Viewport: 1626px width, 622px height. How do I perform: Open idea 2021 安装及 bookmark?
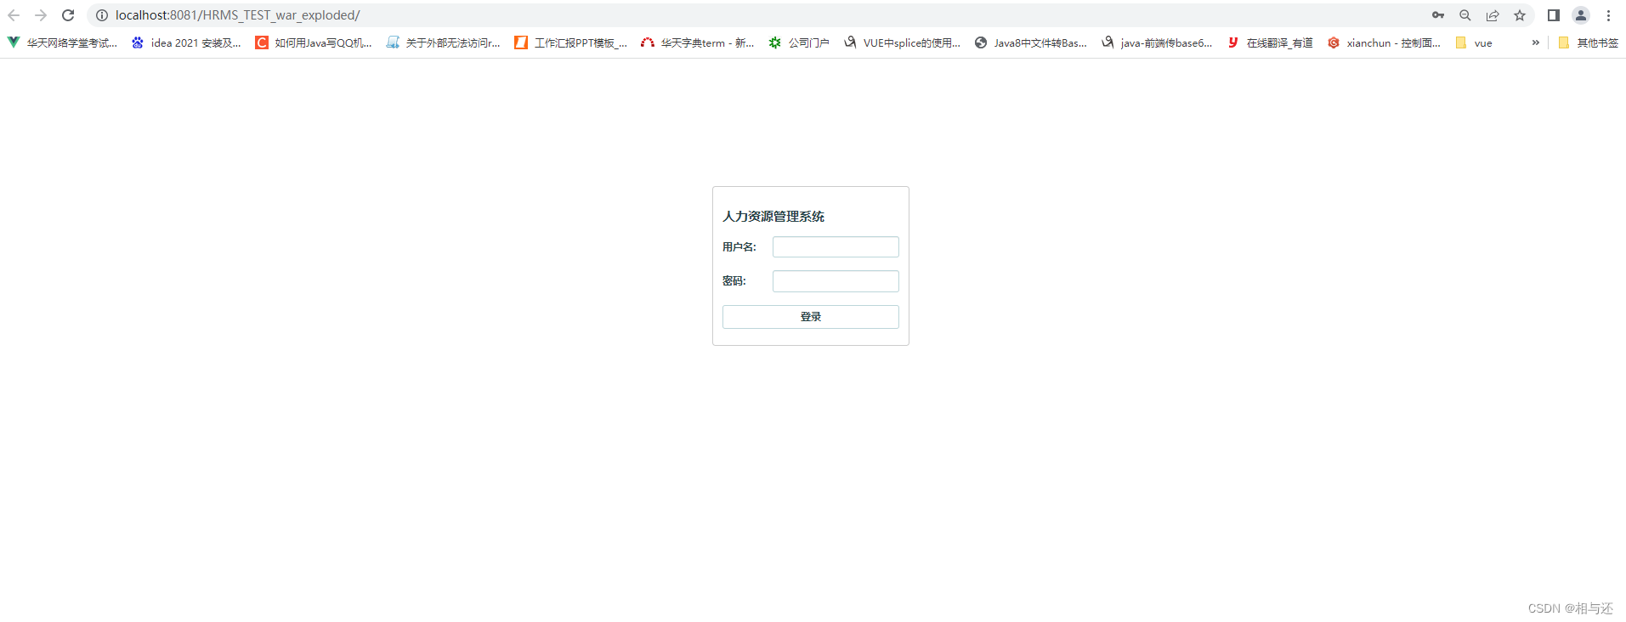pyautogui.click(x=186, y=42)
